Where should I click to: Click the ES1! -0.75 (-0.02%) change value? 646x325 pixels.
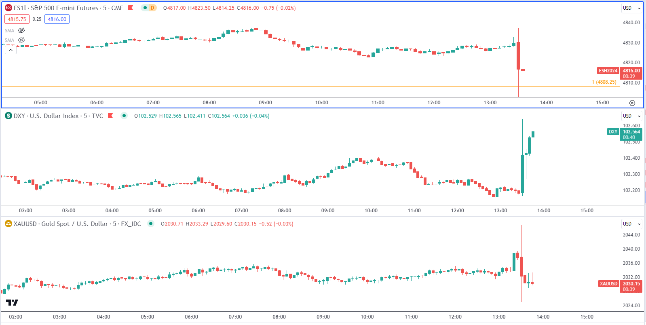(x=279, y=8)
